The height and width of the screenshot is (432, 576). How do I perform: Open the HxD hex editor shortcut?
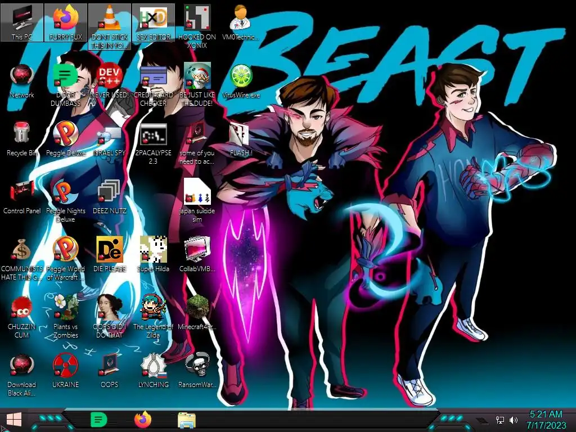tap(153, 22)
